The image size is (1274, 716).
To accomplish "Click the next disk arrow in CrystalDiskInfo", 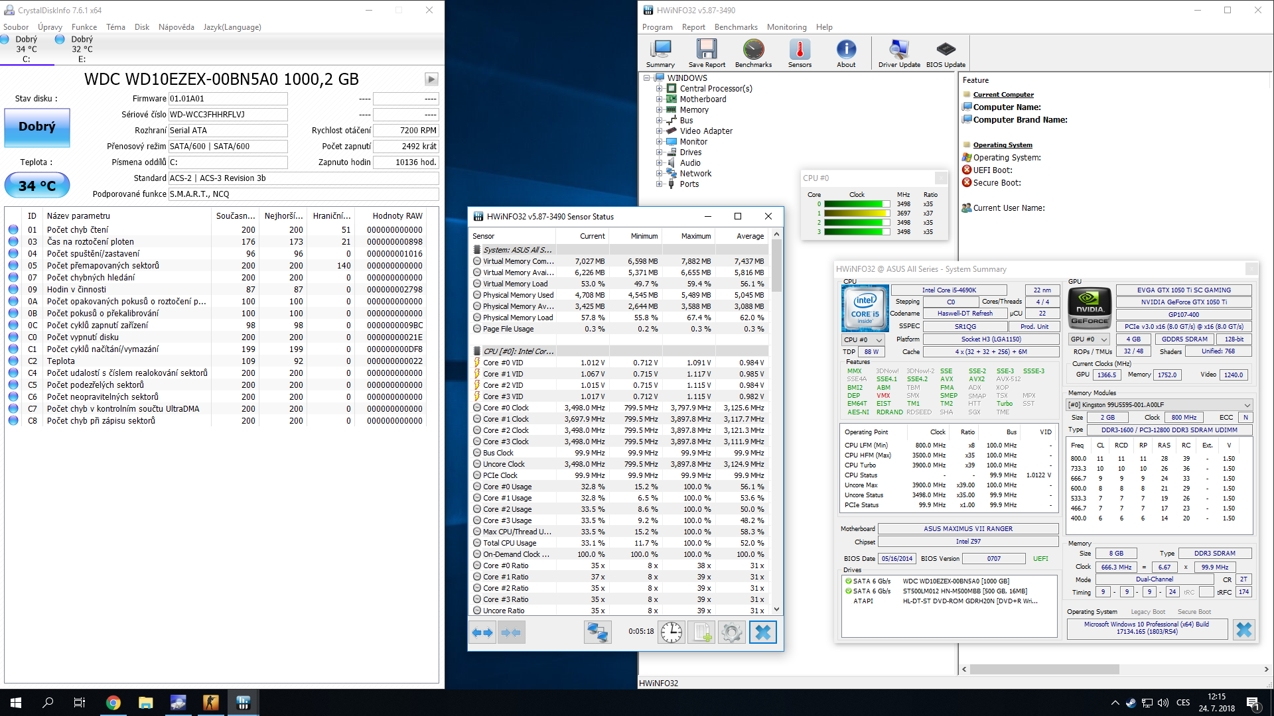I will [x=431, y=80].
